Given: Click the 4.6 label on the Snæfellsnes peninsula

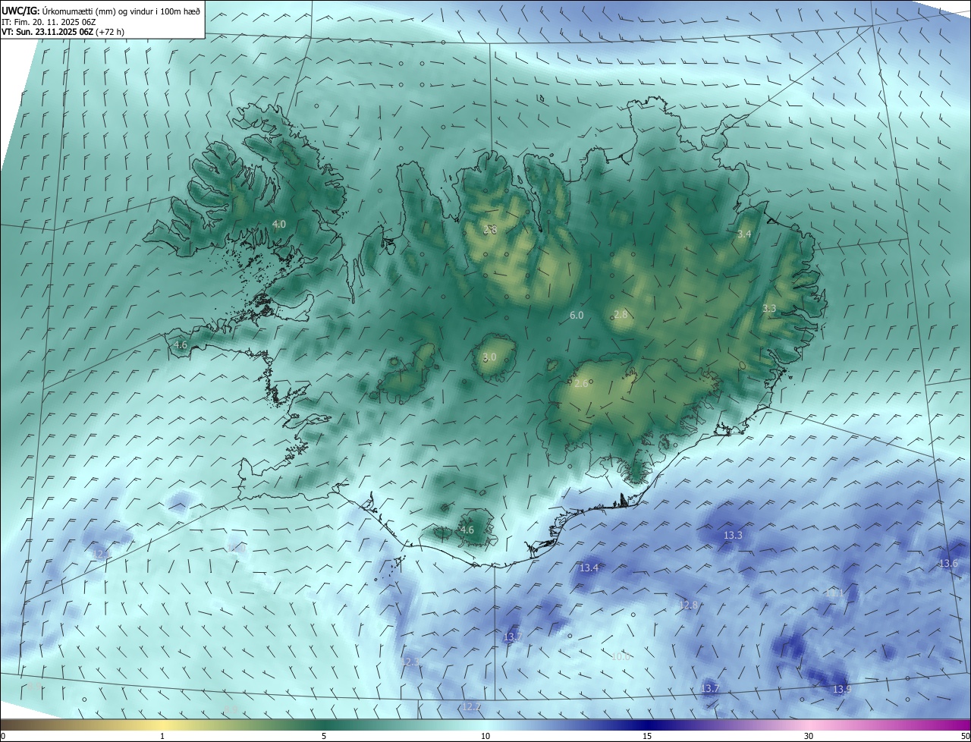Looking at the screenshot, I should (x=181, y=344).
